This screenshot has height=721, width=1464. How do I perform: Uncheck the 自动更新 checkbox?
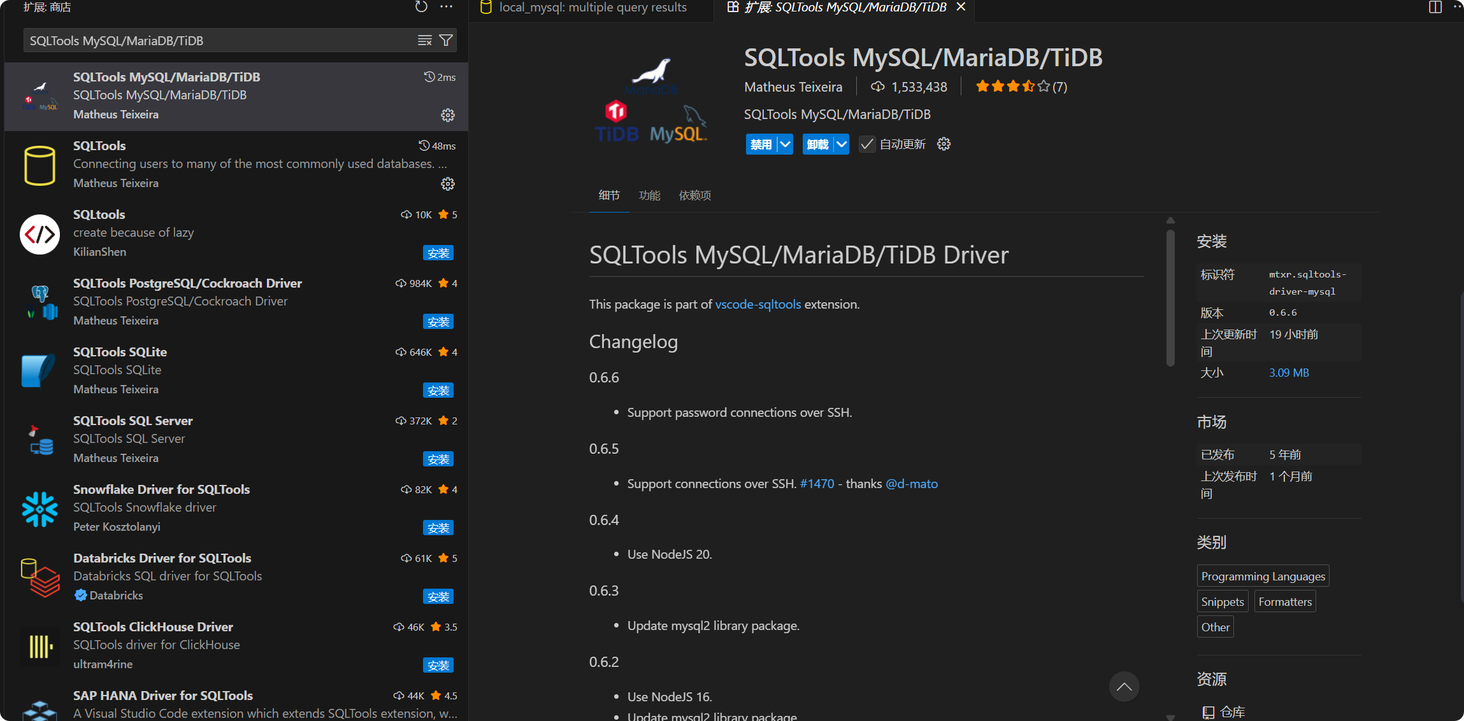(x=866, y=144)
